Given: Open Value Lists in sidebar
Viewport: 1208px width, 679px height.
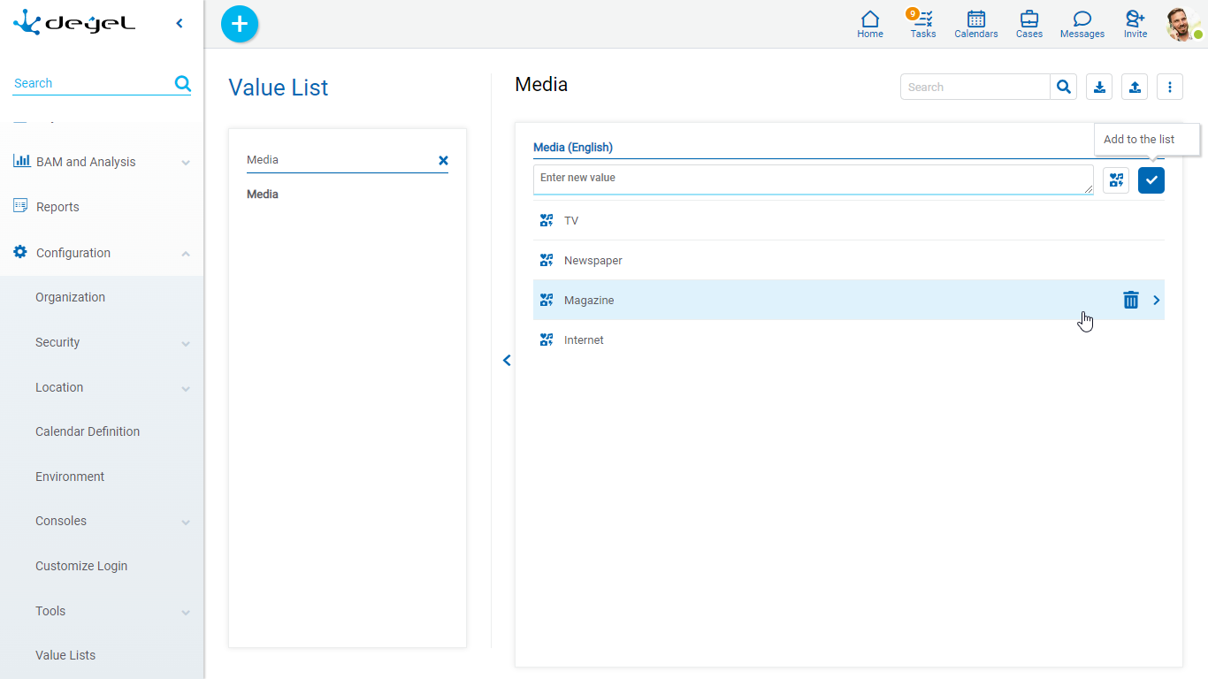Looking at the screenshot, I should coord(65,655).
